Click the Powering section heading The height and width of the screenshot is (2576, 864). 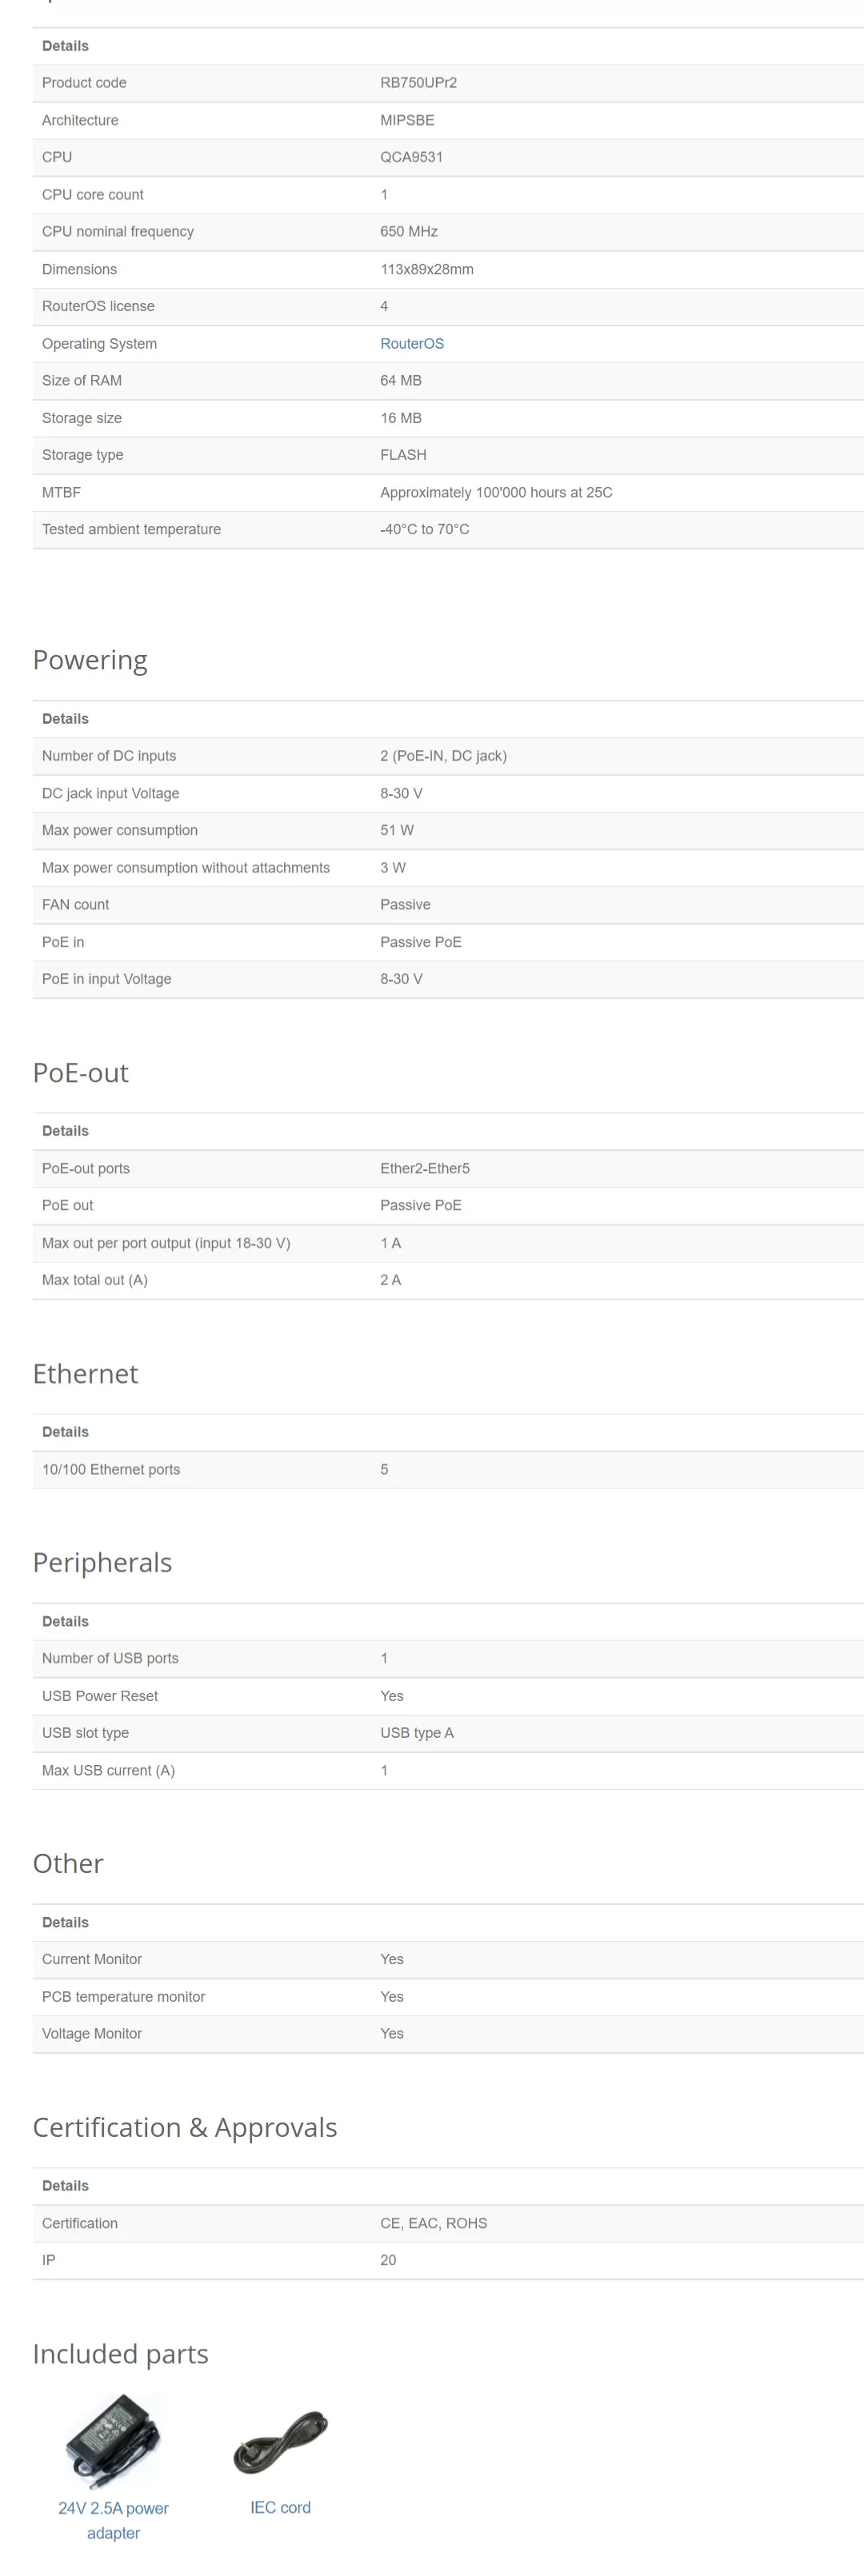90,660
